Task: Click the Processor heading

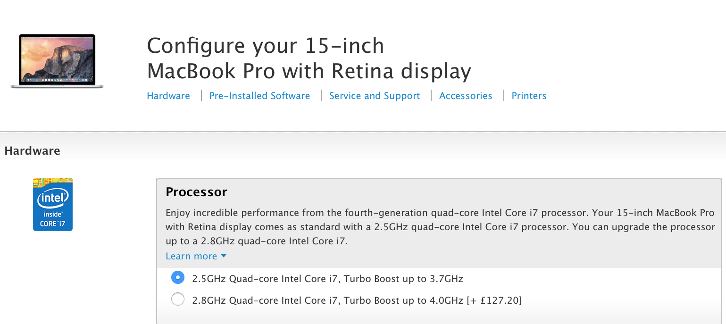Action: click(196, 192)
